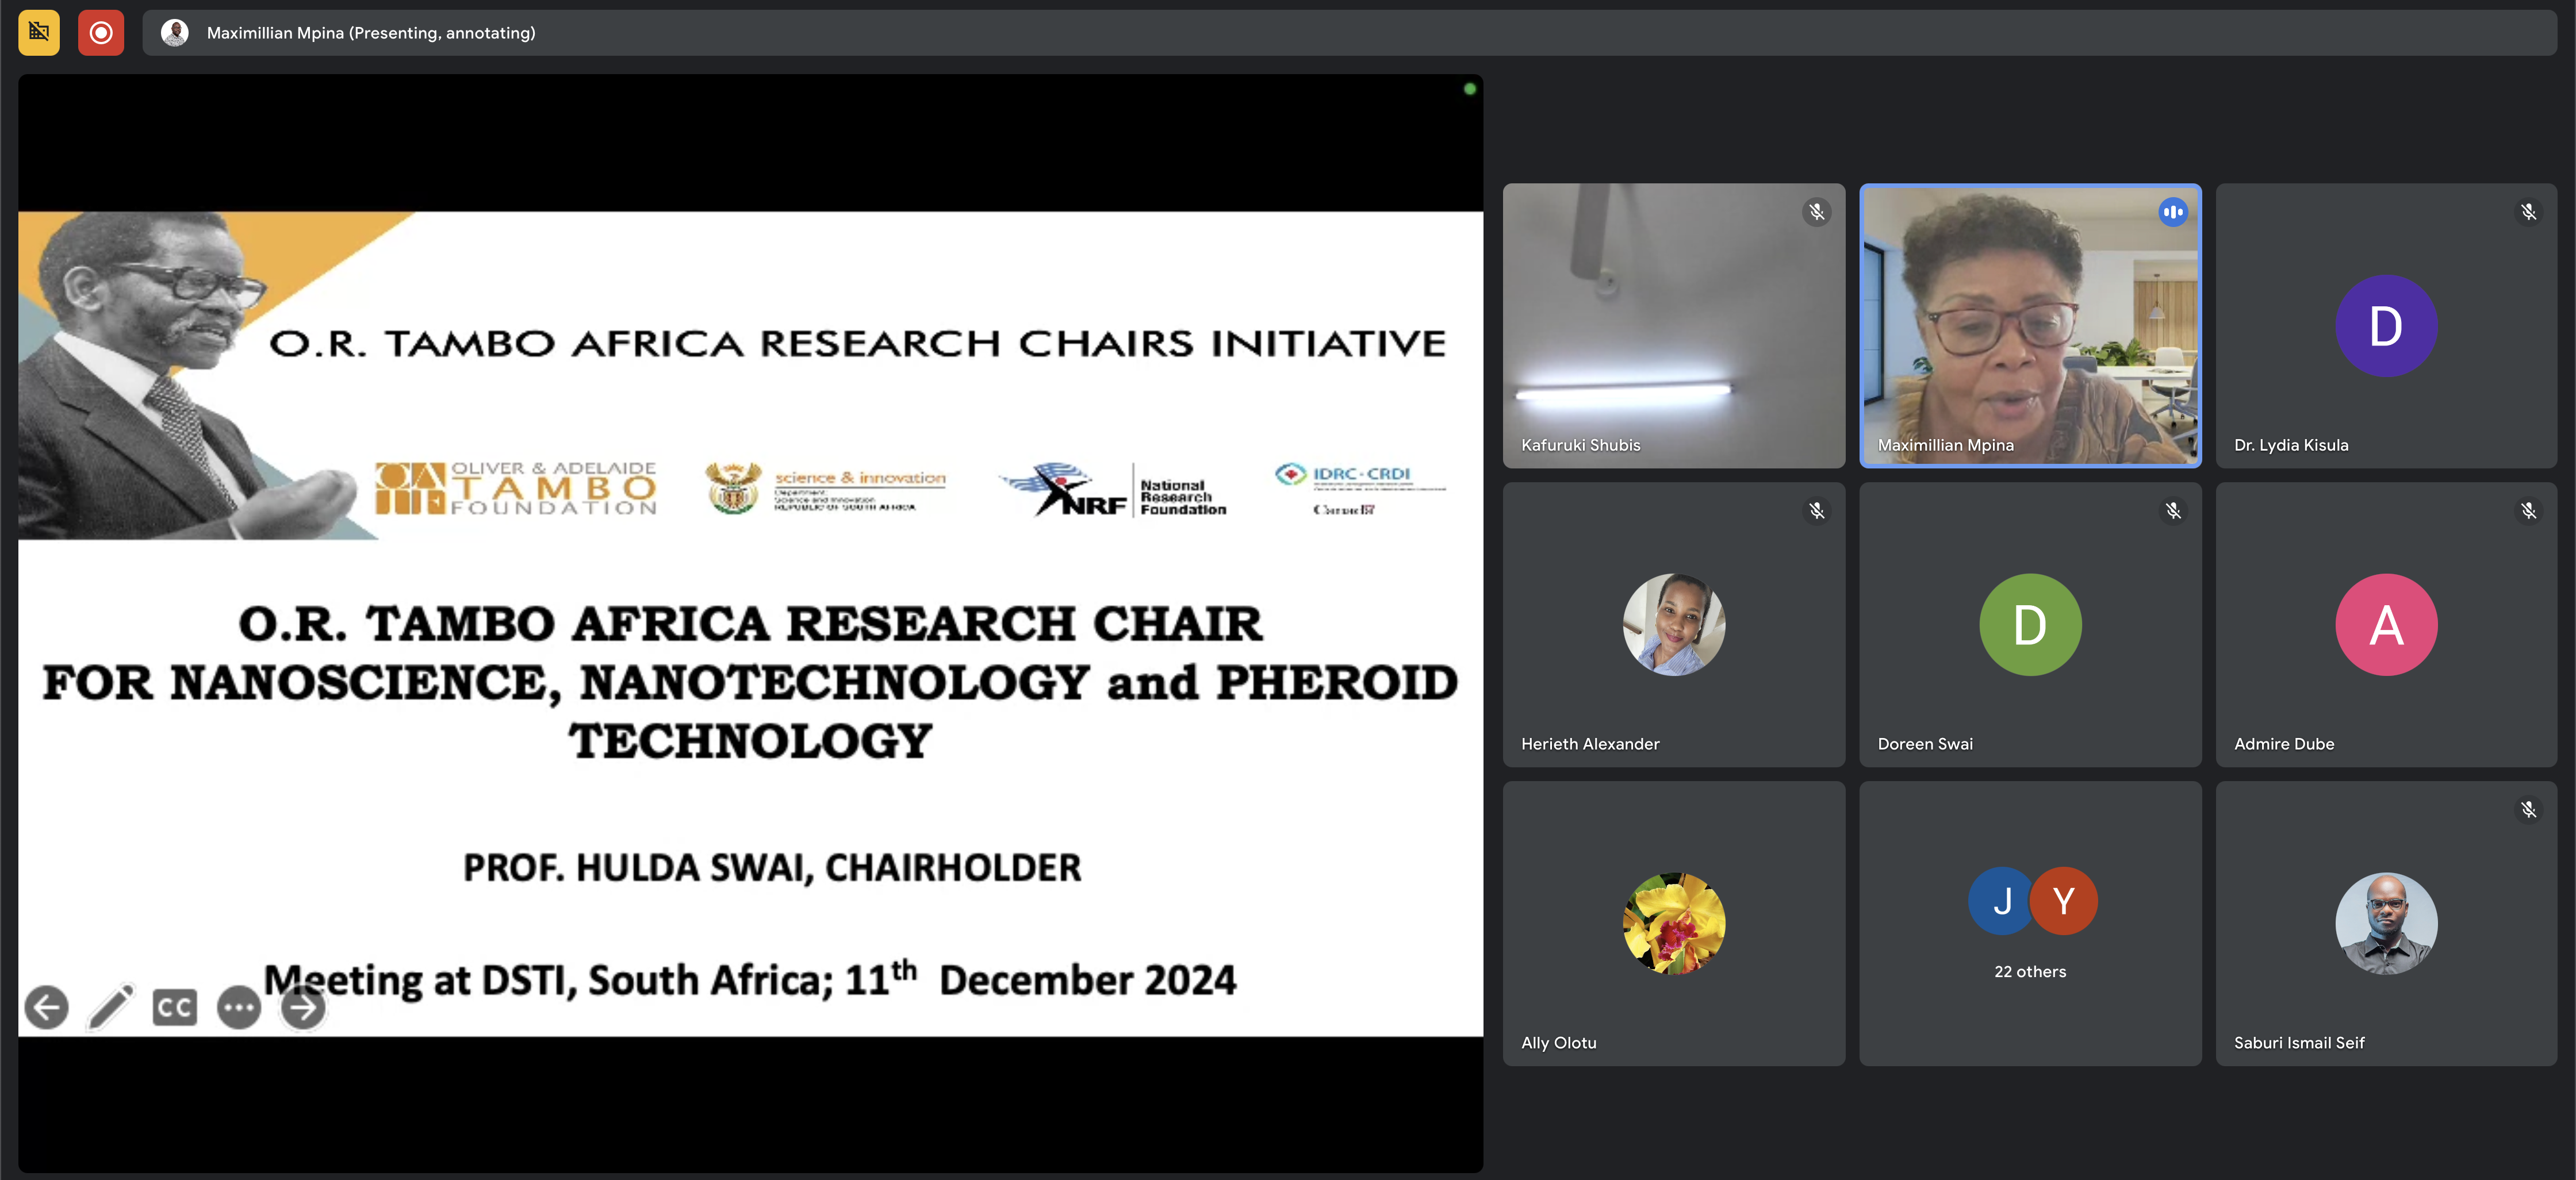Click muted mic icon on Herieth Alexander tile
Screen dimensions: 2576x1180
[1816, 511]
